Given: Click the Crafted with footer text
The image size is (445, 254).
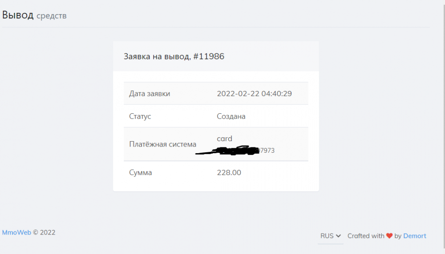Looking at the screenshot, I should click(366, 236).
